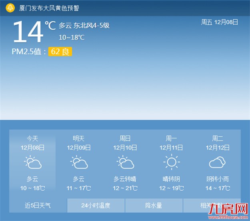The height and width of the screenshot is (221, 250).
Task: Click the 多云 label under 明天
Action: click(79, 179)
